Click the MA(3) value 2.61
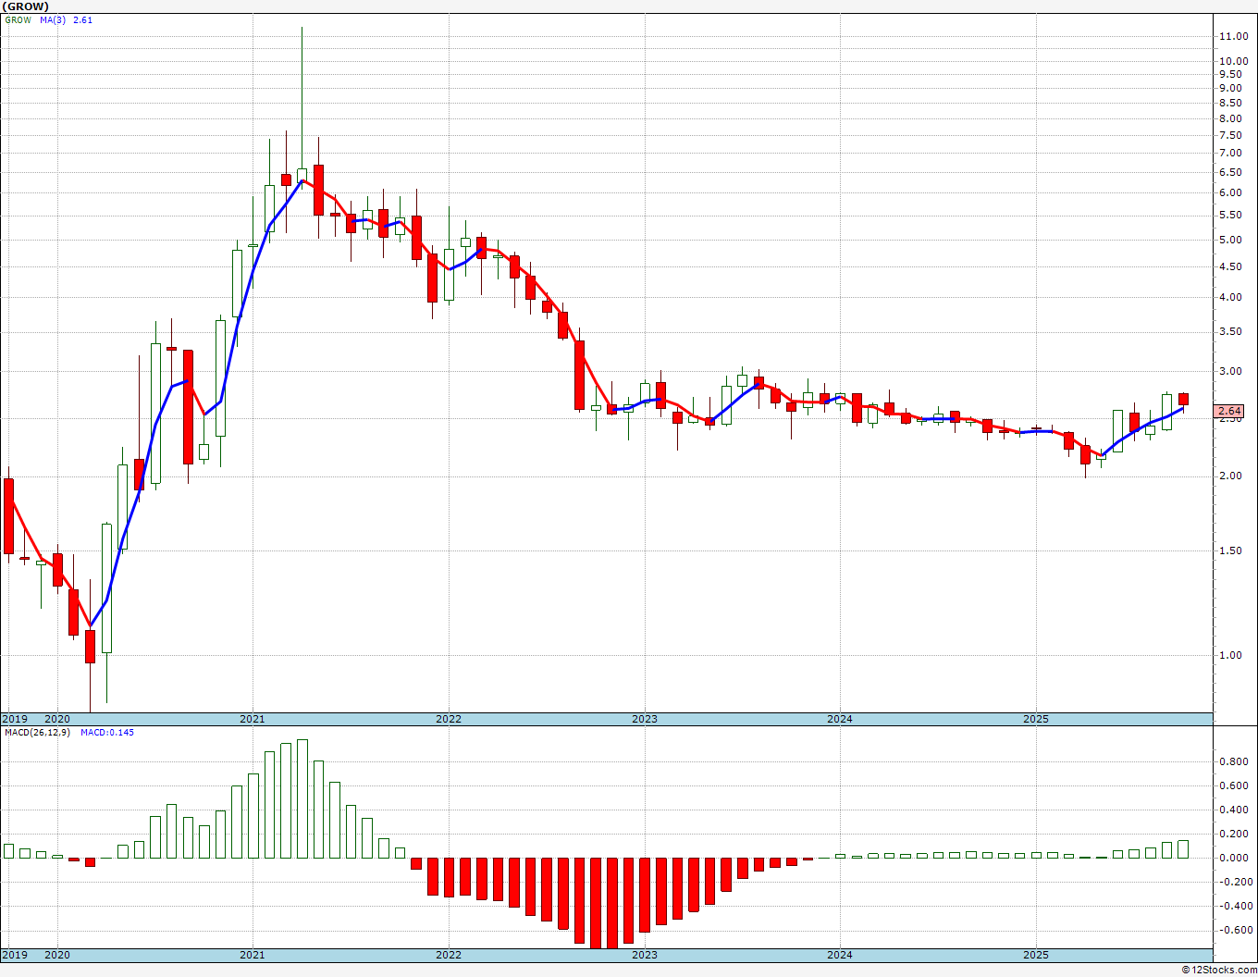Screen dimensions: 1258x977 (83, 20)
